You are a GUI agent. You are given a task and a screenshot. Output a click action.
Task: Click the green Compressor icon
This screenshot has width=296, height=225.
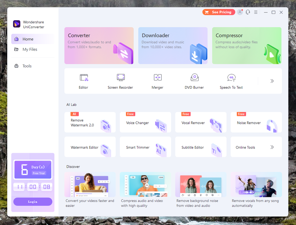click(272, 54)
